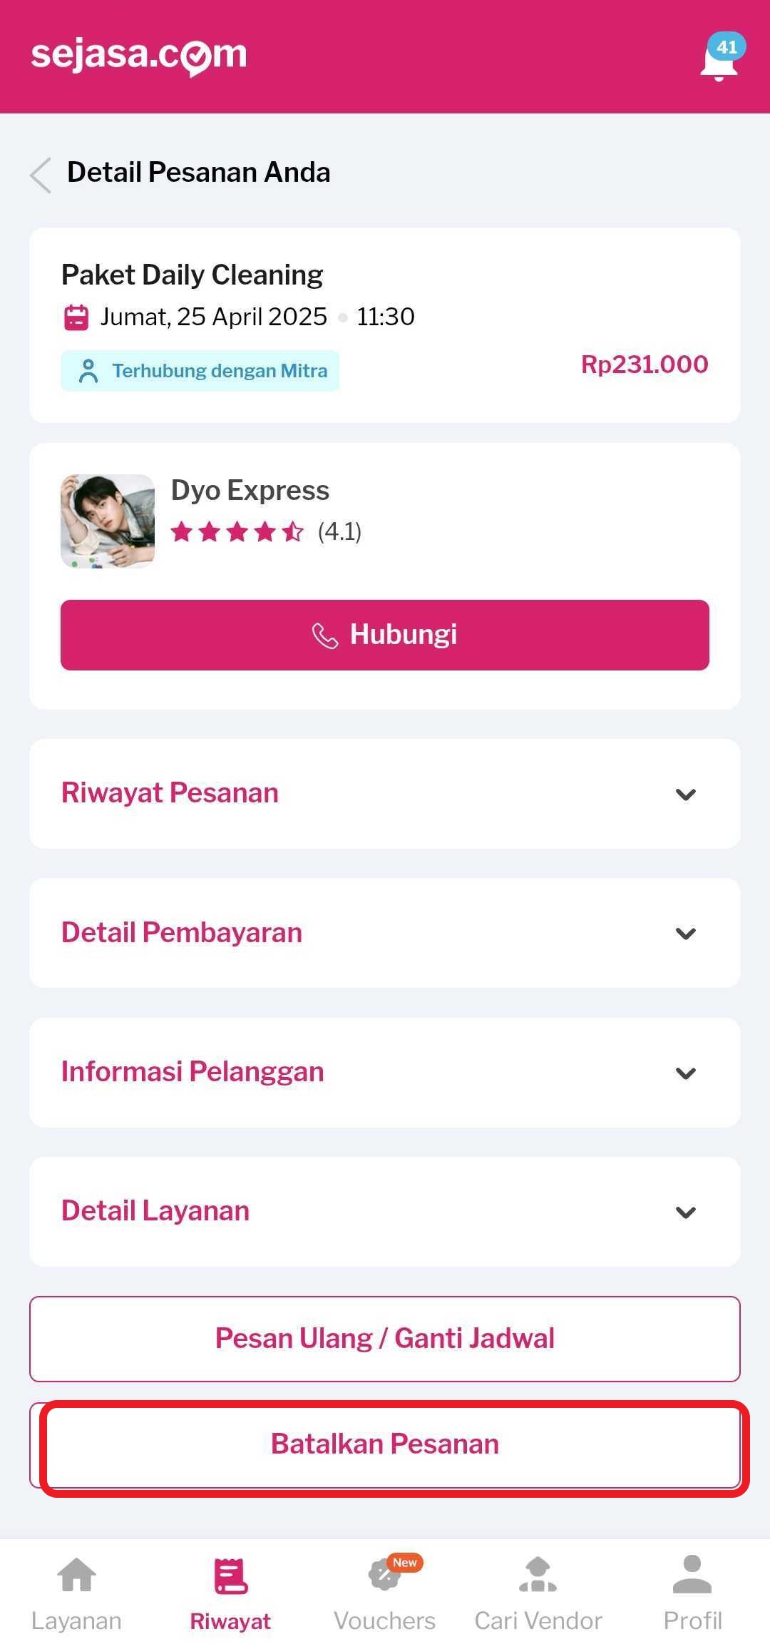Viewport: 770px width, 1649px height.
Task: Expand the Riwayat Pesanan section
Action: (385, 794)
